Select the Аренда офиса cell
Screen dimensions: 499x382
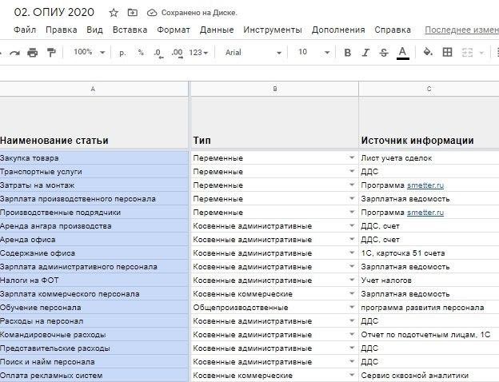click(x=94, y=240)
